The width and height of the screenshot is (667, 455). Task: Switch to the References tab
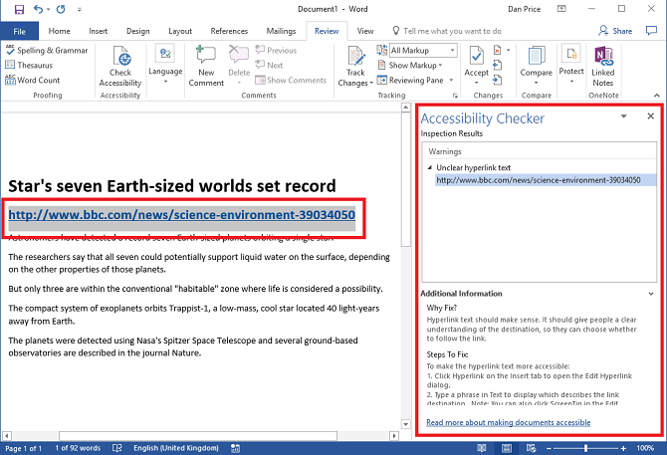pyautogui.click(x=229, y=31)
